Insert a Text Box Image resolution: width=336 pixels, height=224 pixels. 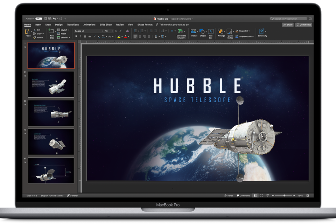(x=211, y=31)
